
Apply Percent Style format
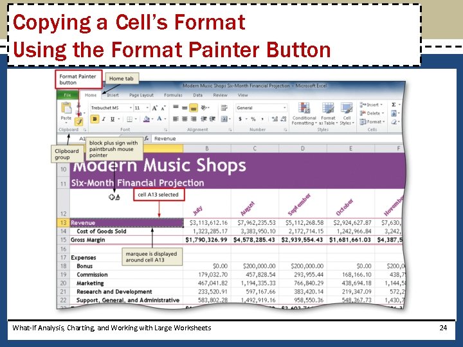point(253,119)
